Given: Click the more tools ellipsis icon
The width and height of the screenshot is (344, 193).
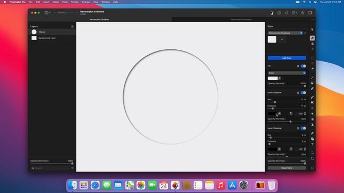Looking at the screenshot, I should (312, 168).
